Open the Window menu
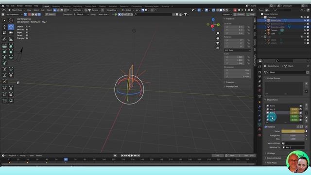Image resolution: width=311 pixels, height=175 pixels. point(28,6)
